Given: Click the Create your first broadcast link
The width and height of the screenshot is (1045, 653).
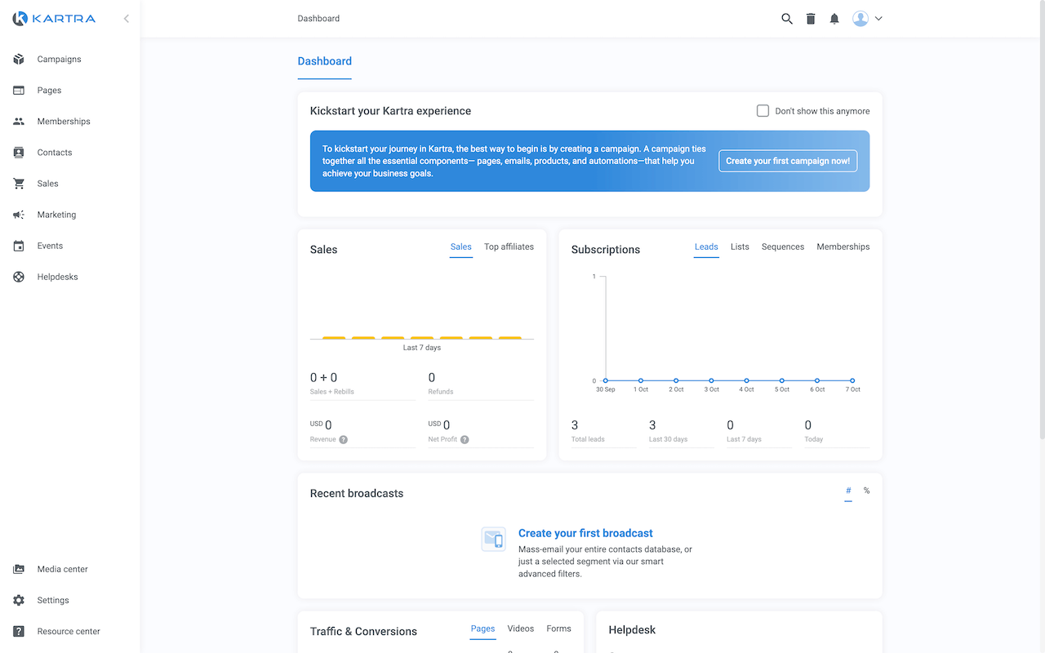Looking at the screenshot, I should coord(585,532).
